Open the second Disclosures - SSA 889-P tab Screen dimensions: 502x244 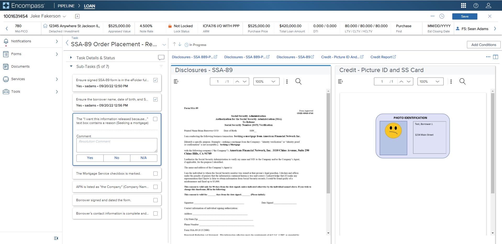247,57
